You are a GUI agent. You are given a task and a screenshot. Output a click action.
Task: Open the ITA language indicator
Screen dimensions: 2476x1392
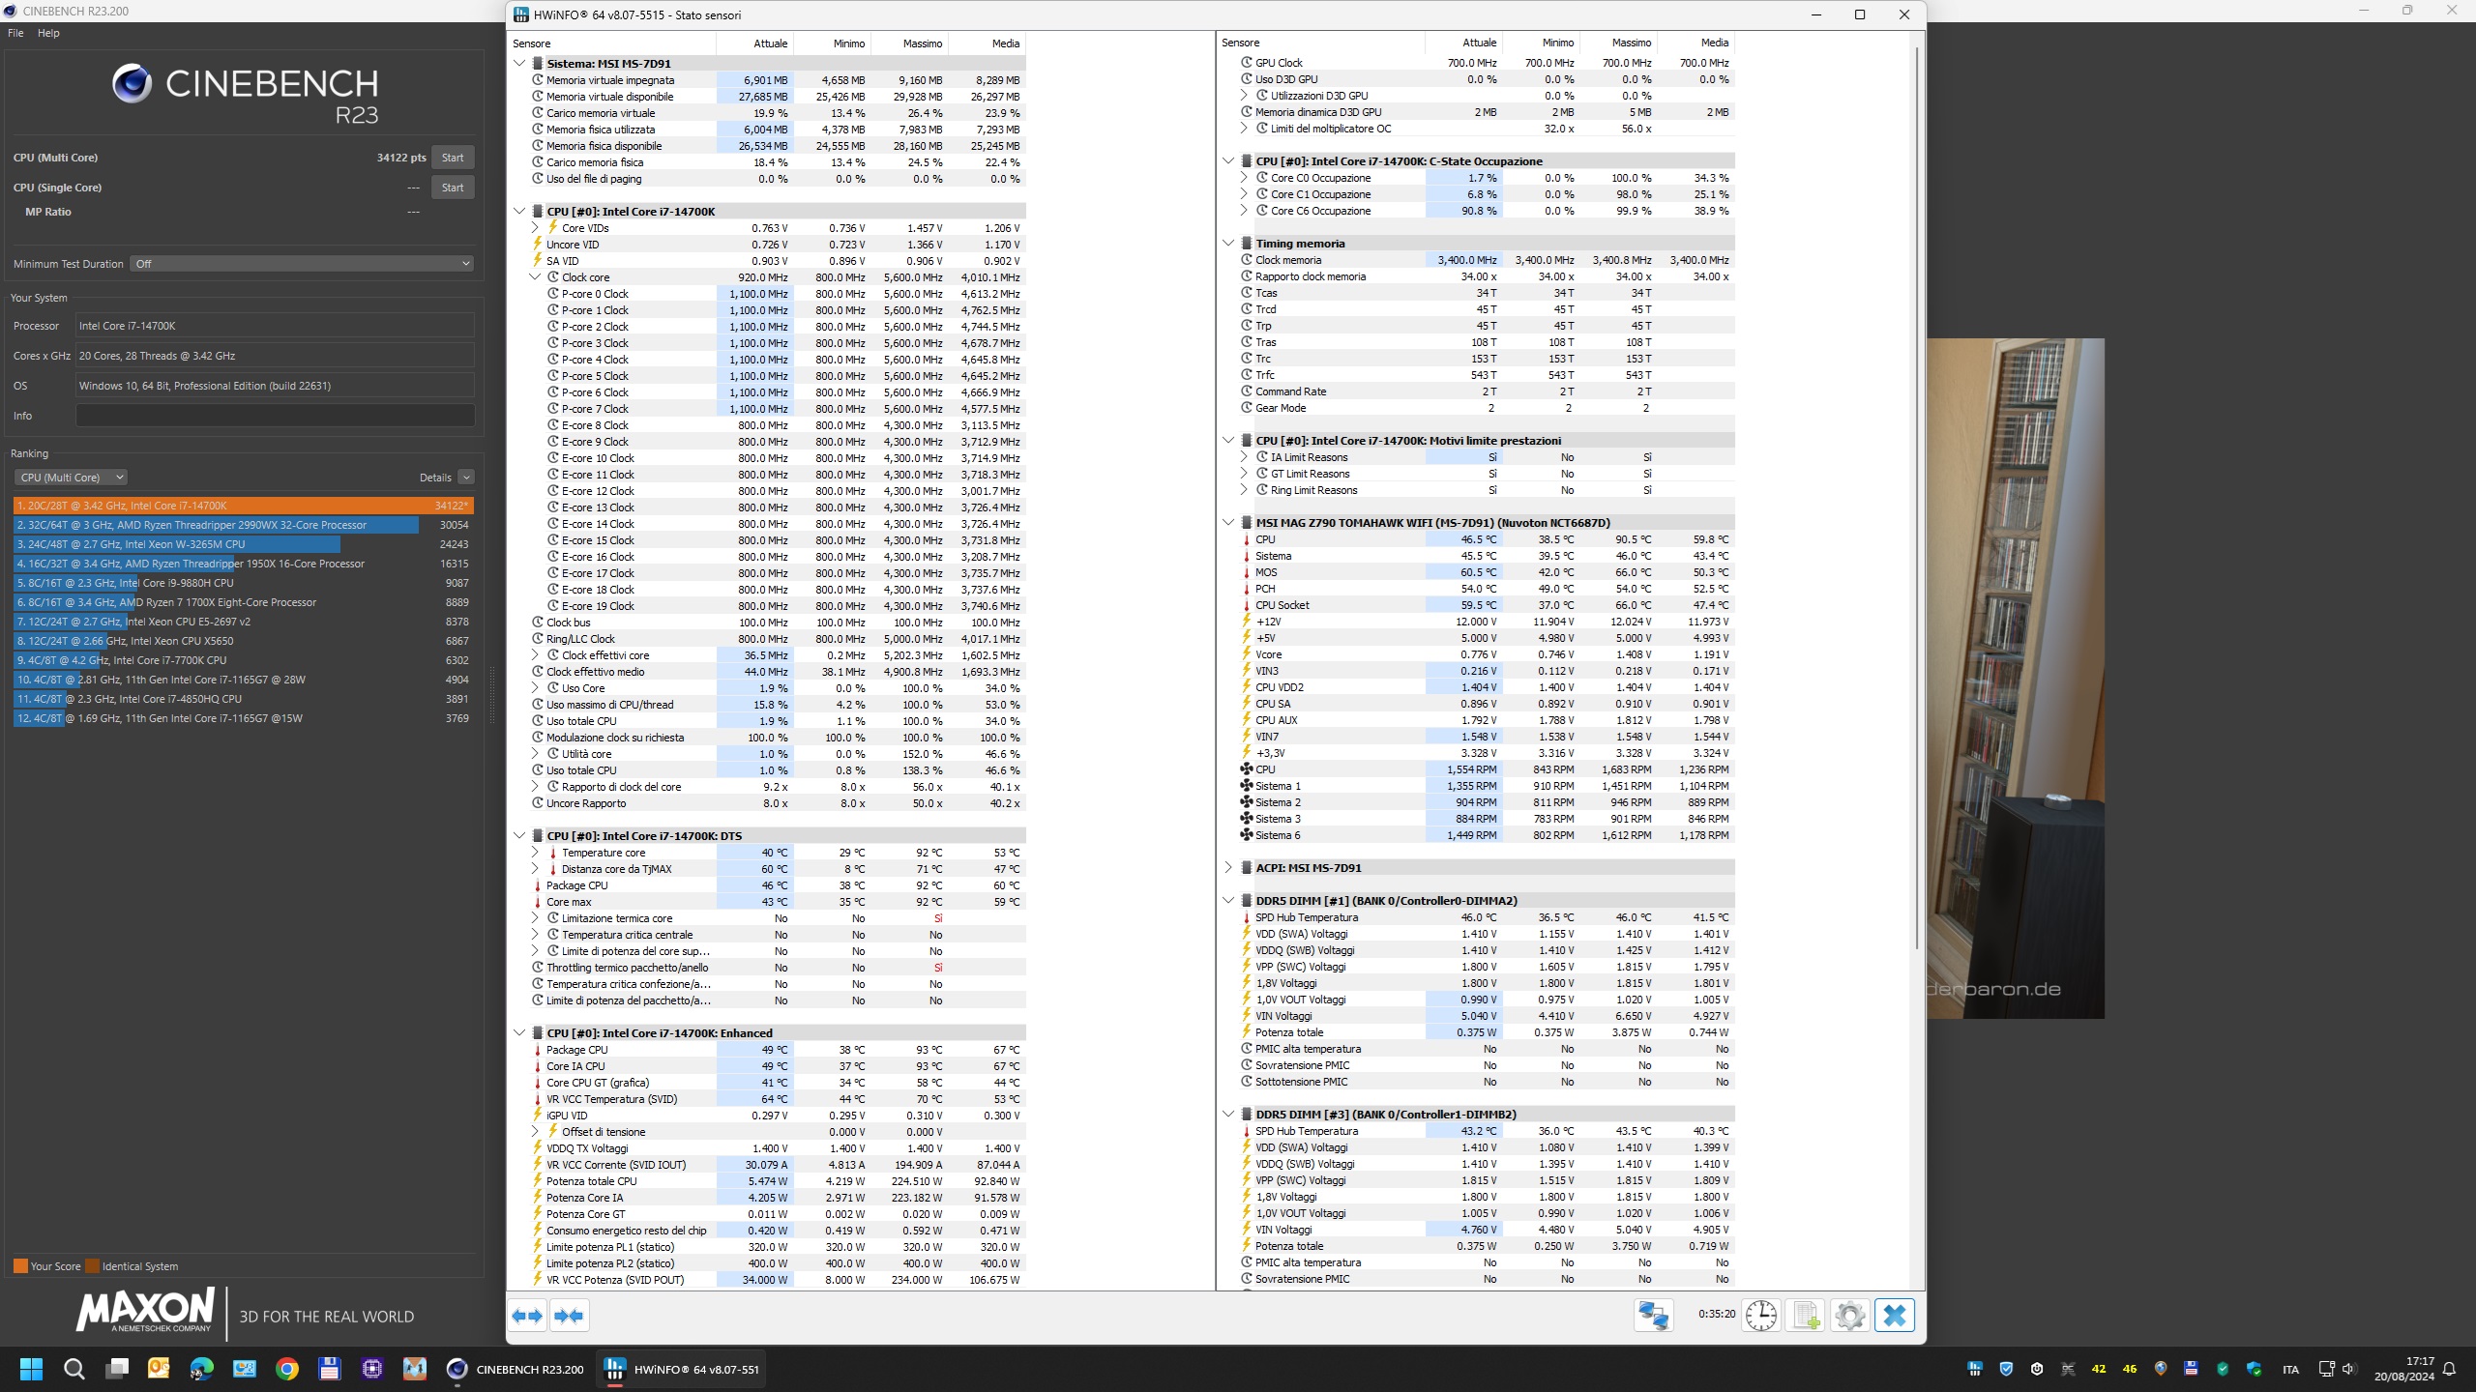pyautogui.click(x=2290, y=1369)
